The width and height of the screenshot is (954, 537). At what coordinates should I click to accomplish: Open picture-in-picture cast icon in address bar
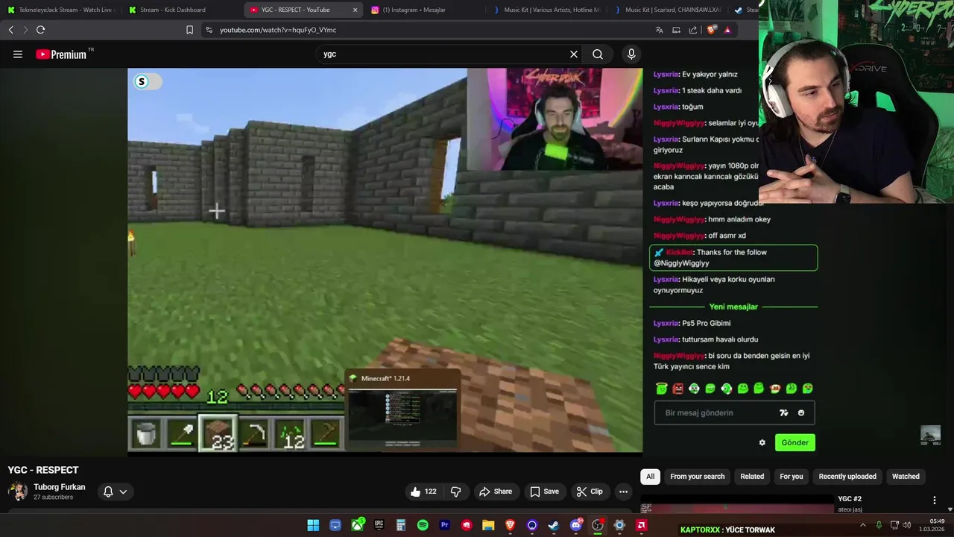(676, 30)
